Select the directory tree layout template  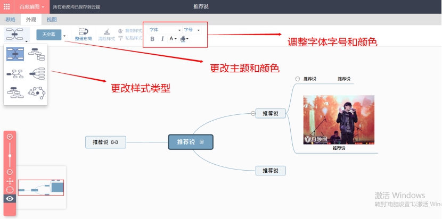coord(37,54)
